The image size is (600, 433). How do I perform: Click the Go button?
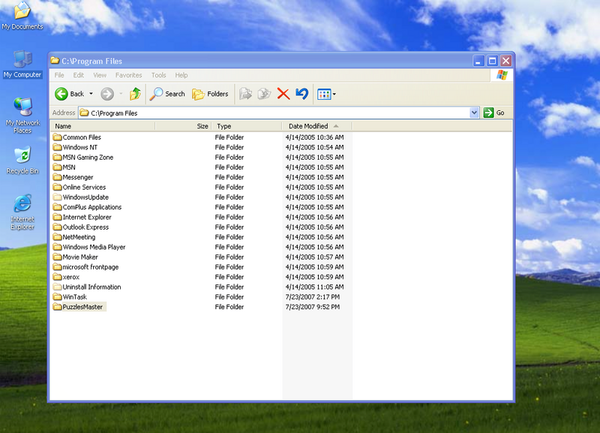tap(494, 113)
